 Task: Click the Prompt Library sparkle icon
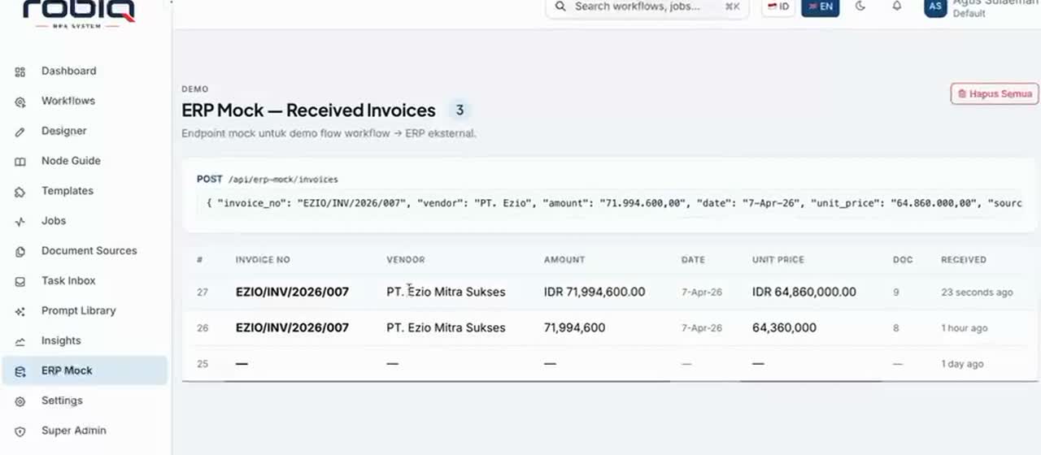pos(20,312)
